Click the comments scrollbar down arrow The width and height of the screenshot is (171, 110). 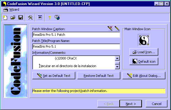(x=117, y=67)
